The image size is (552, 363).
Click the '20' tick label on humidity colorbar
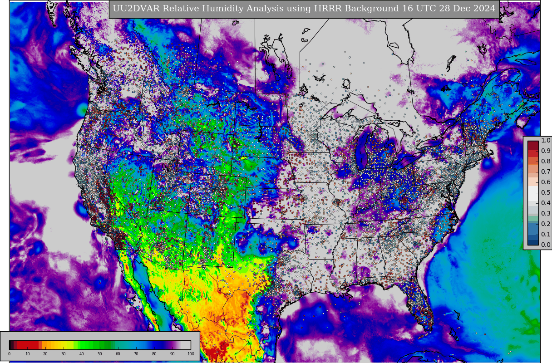pos(45,354)
